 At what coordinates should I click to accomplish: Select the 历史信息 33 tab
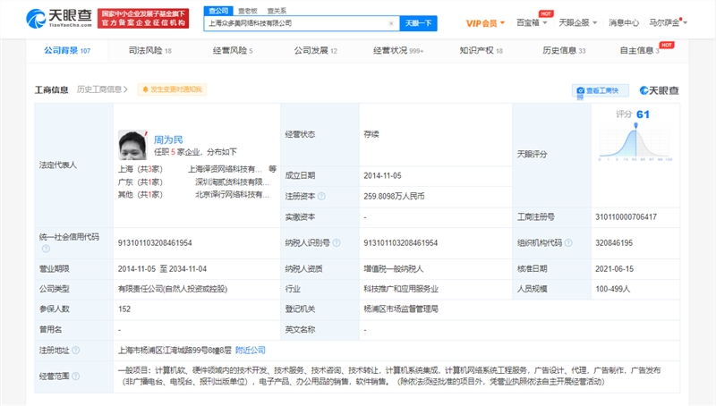[x=564, y=51]
